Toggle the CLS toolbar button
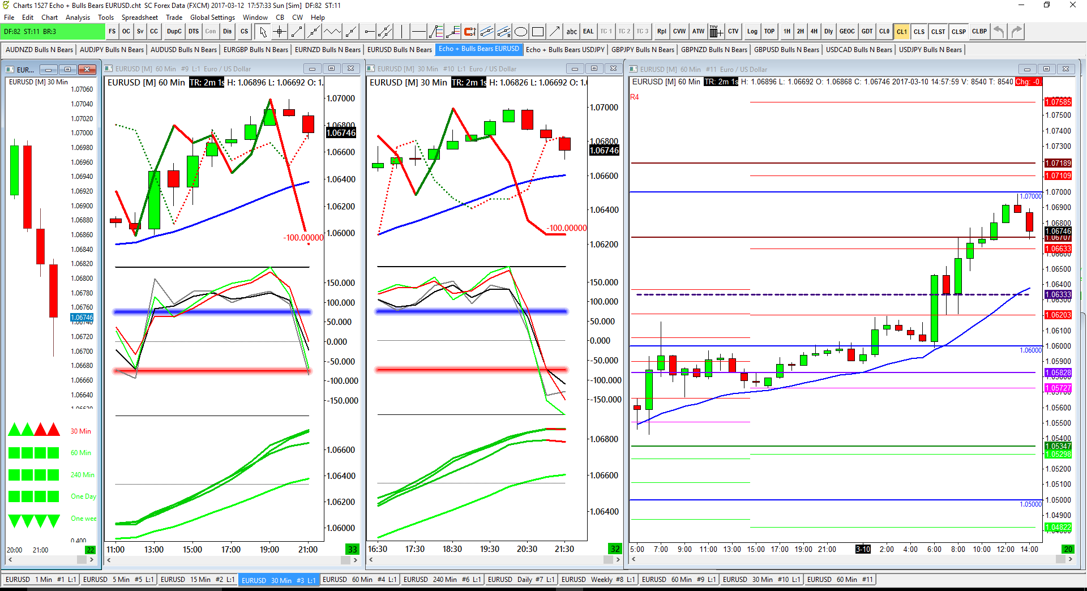The image size is (1087, 591). pos(919,32)
